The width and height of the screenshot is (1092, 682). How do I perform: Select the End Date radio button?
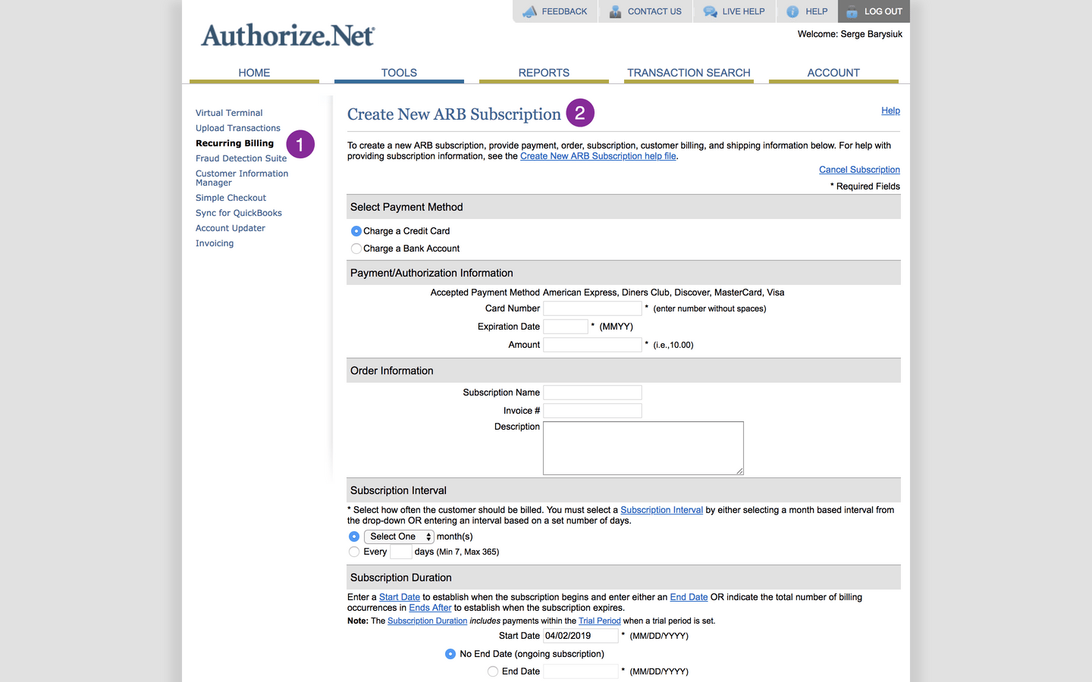point(493,671)
